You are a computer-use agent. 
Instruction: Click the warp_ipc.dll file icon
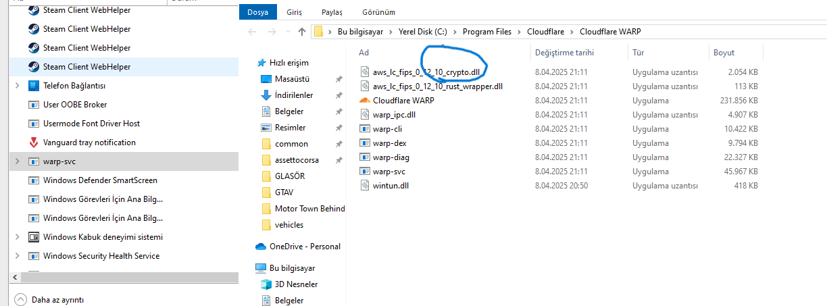click(x=364, y=114)
